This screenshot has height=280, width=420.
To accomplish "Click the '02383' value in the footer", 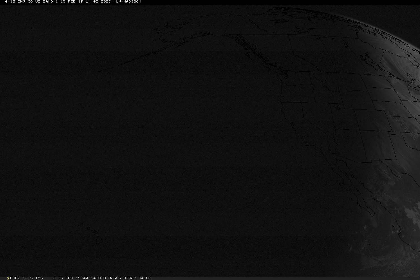I will click(115, 278).
